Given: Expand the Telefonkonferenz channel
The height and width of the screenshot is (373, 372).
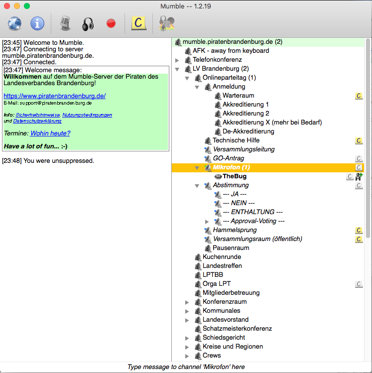Looking at the screenshot, I should pyautogui.click(x=177, y=60).
